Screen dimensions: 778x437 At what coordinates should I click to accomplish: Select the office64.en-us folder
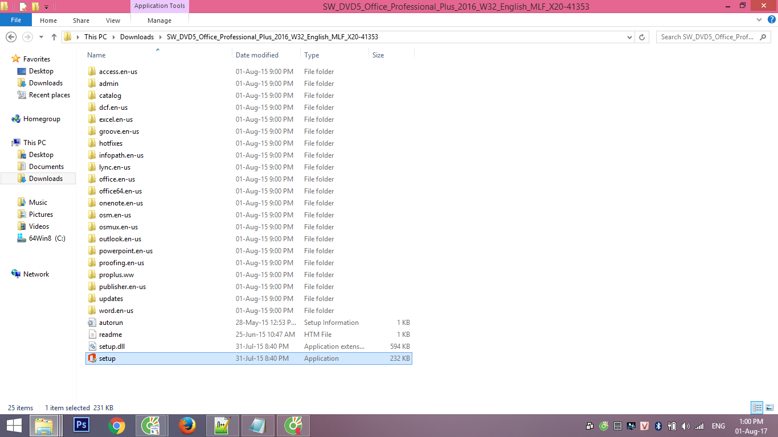point(120,191)
